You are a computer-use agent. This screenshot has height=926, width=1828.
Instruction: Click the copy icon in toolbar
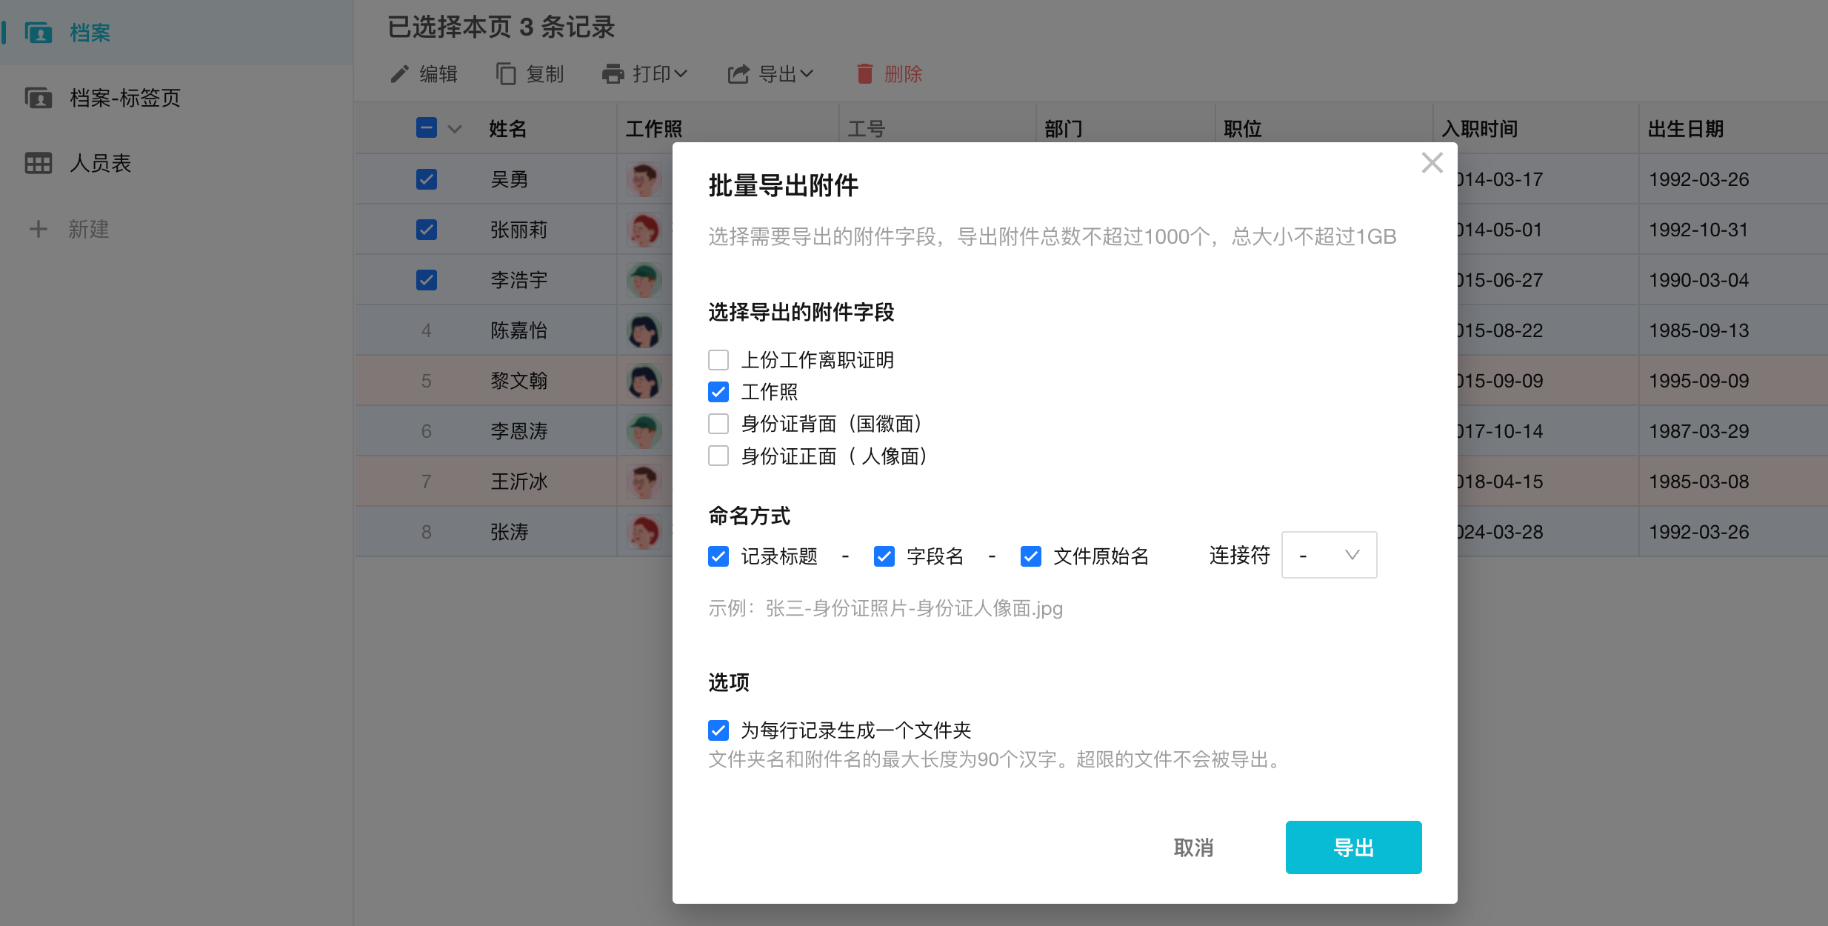[506, 74]
